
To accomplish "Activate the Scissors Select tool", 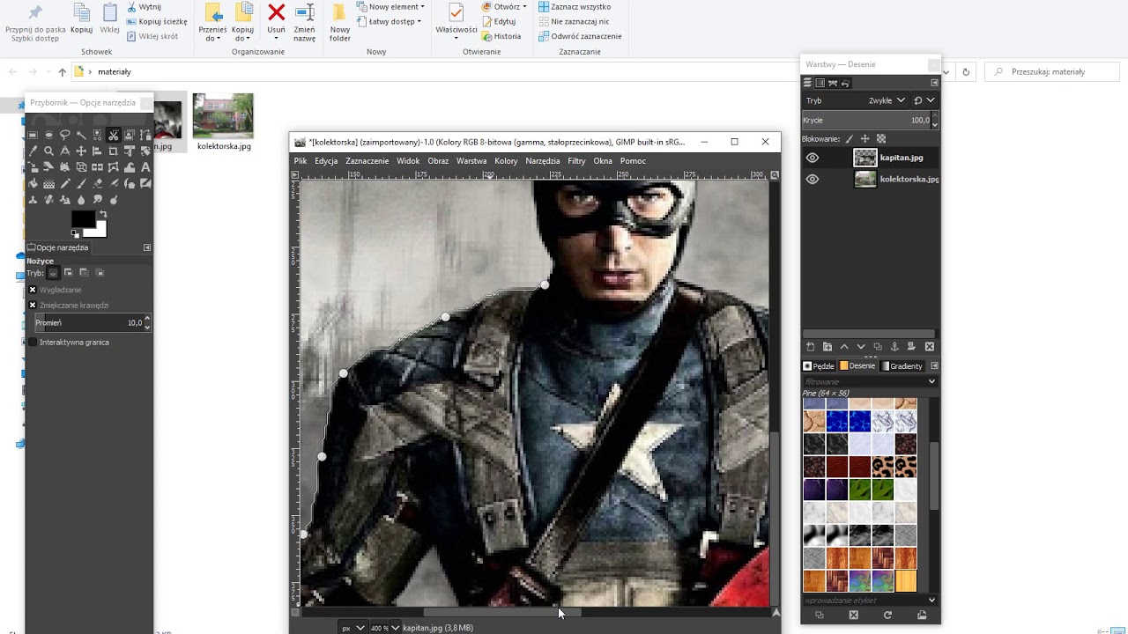I will click(114, 135).
